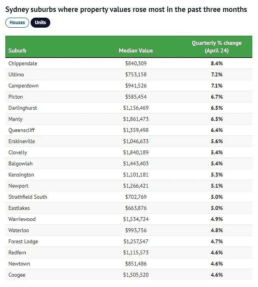
Task: Click the Quarterly % change header
Action: click(217, 47)
